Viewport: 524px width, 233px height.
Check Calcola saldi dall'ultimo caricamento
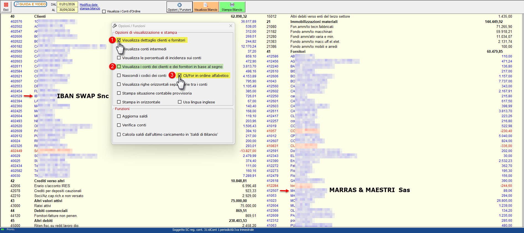[x=119, y=135]
